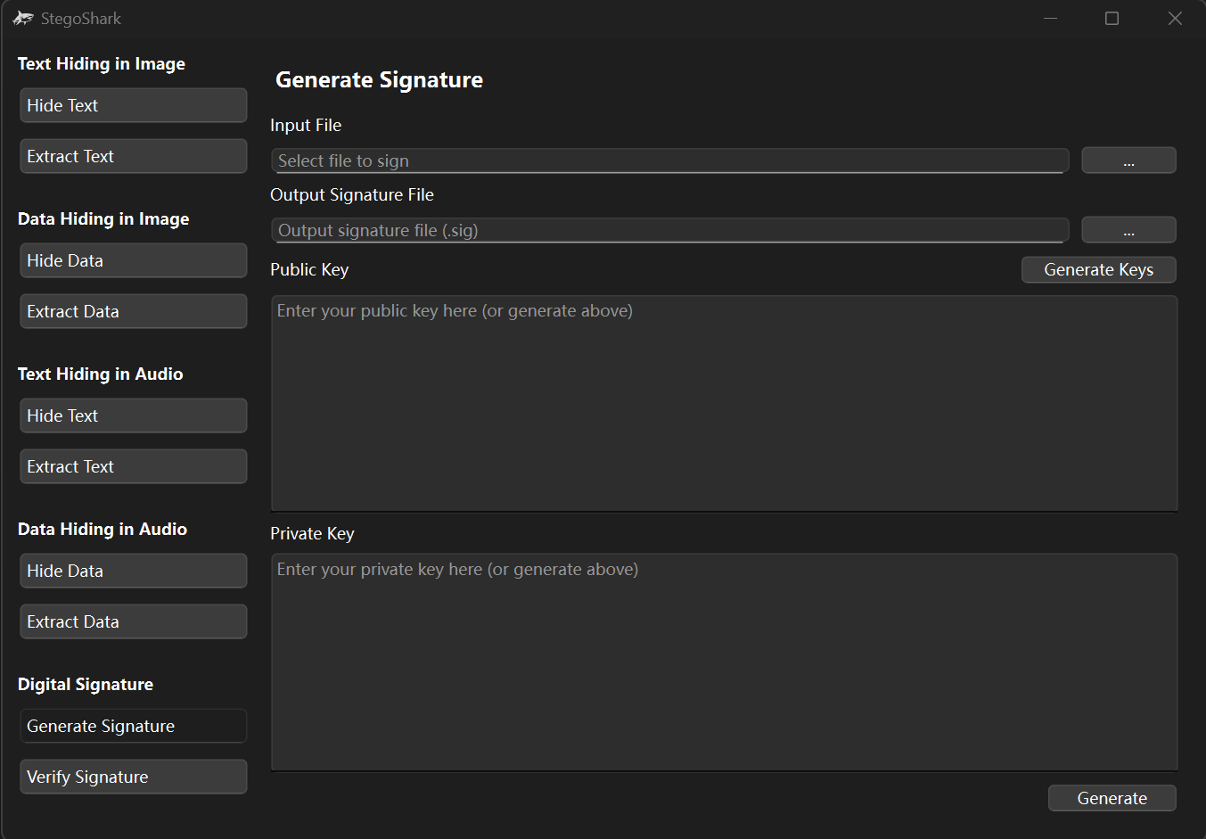Click the 'Data Hiding in Audio' section header
The height and width of the screenshot is (839, 1206).
coord(103,529)
